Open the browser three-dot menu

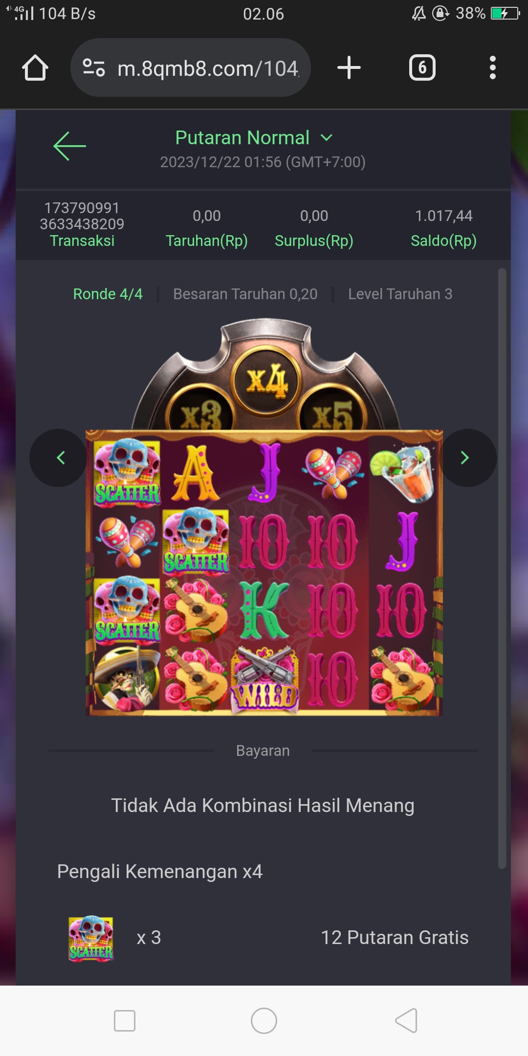tap(492, 67)
